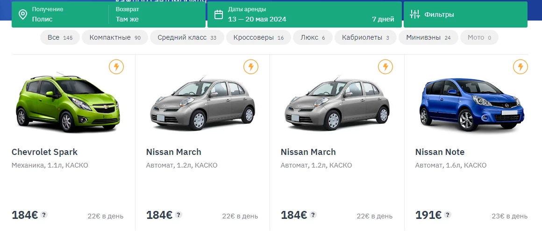Screen dimensions: 542x231
Task: Click lightning badge on first Nissan March card
Action: [251, 67]
